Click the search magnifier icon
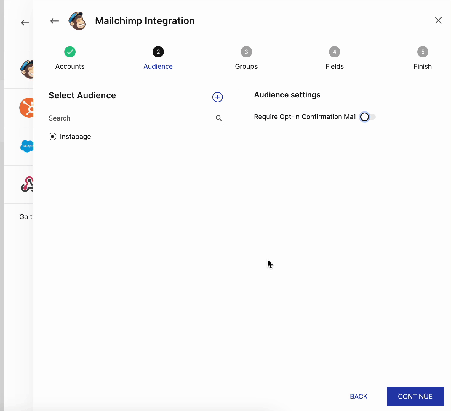The height and width of the screenshot is (411, 451). (x=219, y=118)
